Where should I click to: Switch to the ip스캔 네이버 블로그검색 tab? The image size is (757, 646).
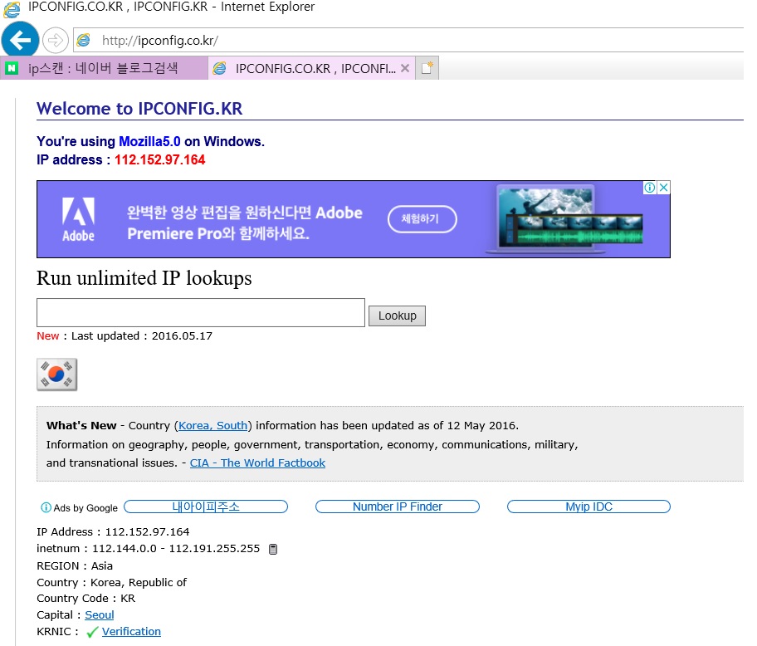tap(104, 68)
